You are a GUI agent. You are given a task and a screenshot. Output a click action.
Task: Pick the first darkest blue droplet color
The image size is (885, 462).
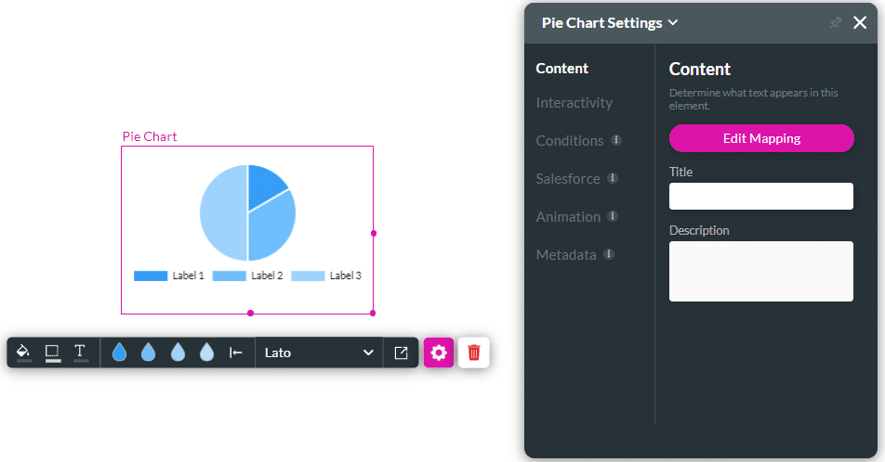coord(119,353)
